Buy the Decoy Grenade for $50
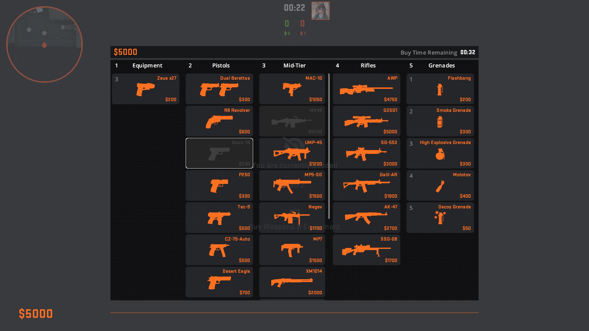This screenshot has height=331, width=589. [440, 218]
